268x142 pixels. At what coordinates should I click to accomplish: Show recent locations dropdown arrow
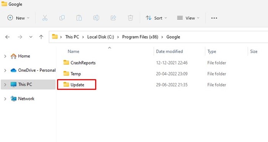[31, 37]
